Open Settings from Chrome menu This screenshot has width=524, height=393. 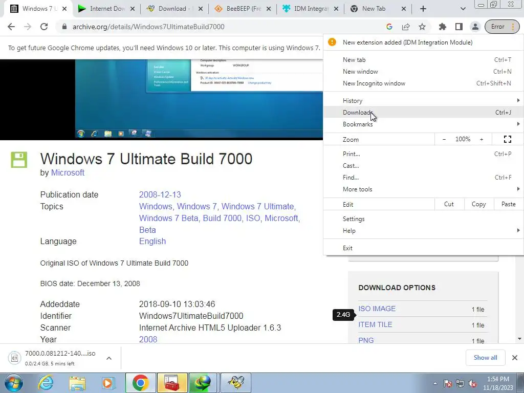[423, 219]
